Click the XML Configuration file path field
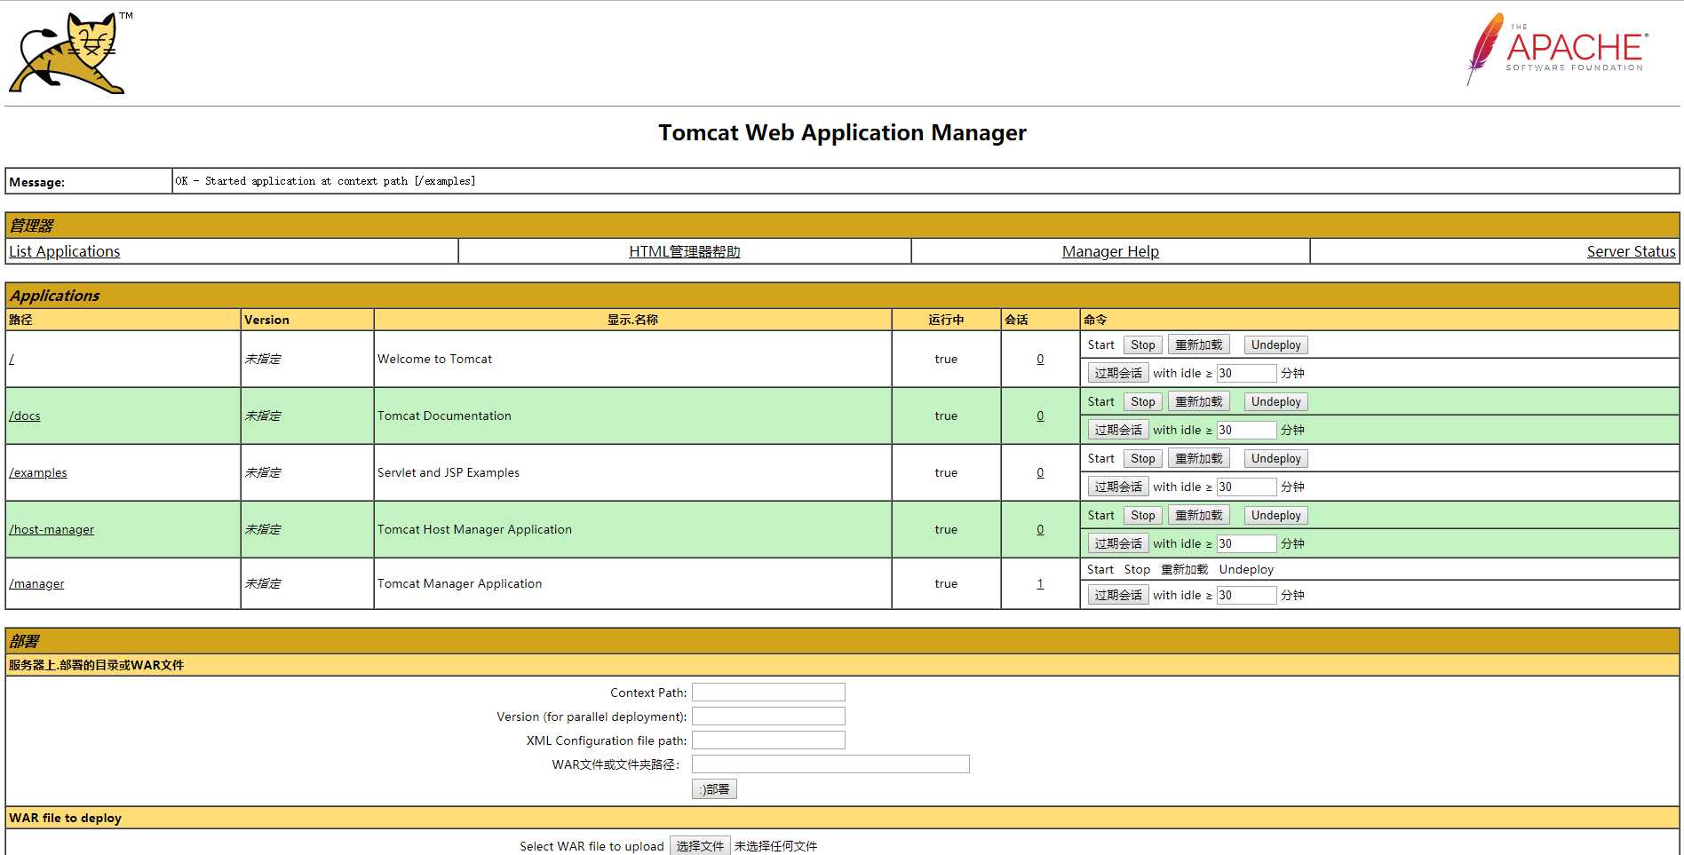This screenshot has width=1684, height=855. (x=768, y=740)
